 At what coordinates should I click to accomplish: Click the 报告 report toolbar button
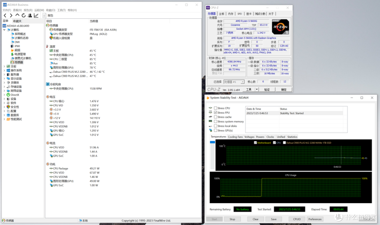point(48,15)
